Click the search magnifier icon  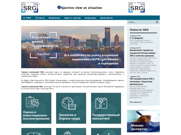tap(157, 22)
